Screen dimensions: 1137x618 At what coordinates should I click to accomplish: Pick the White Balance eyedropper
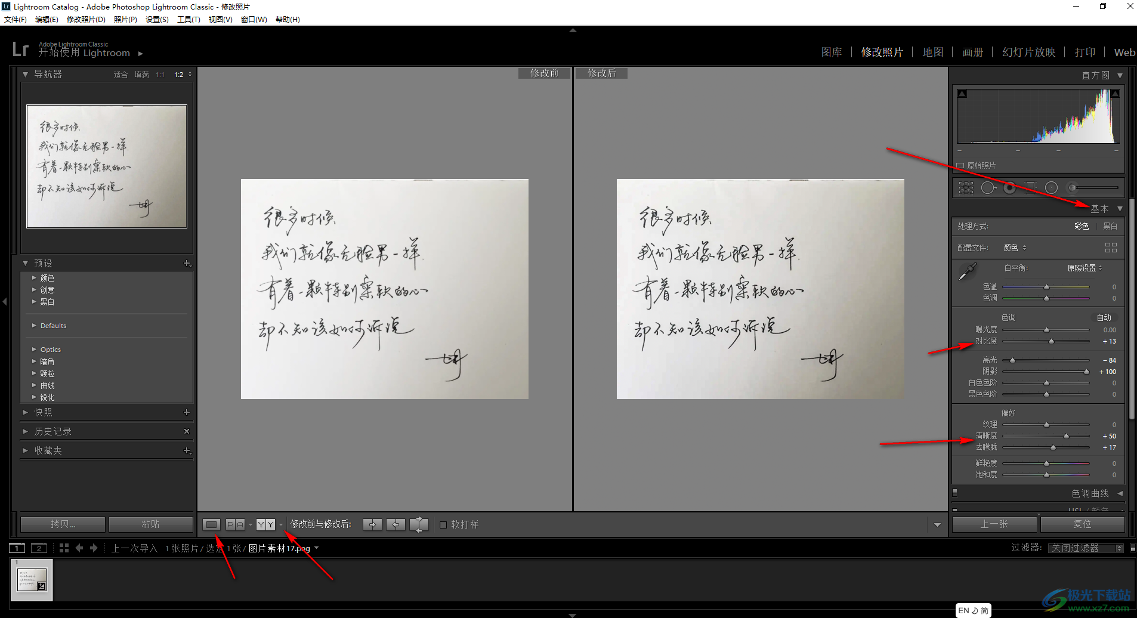pos(967,271)
